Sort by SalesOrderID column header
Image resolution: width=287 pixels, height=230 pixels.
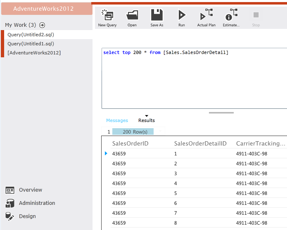coord(130,143)
